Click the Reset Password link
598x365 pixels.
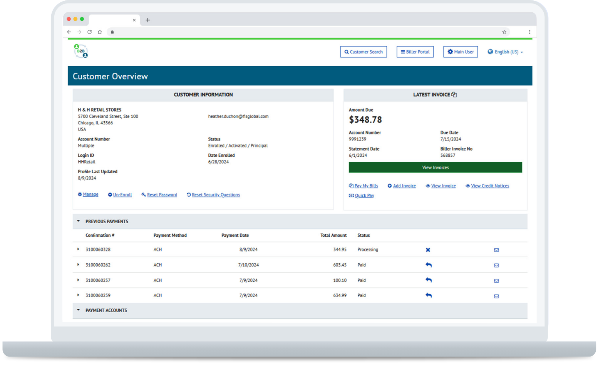(162, 195)
